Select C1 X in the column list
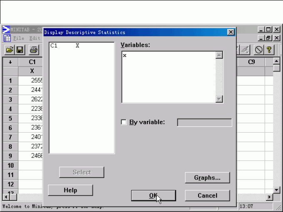Screen dimensions: 283x212 click(65, 46)
